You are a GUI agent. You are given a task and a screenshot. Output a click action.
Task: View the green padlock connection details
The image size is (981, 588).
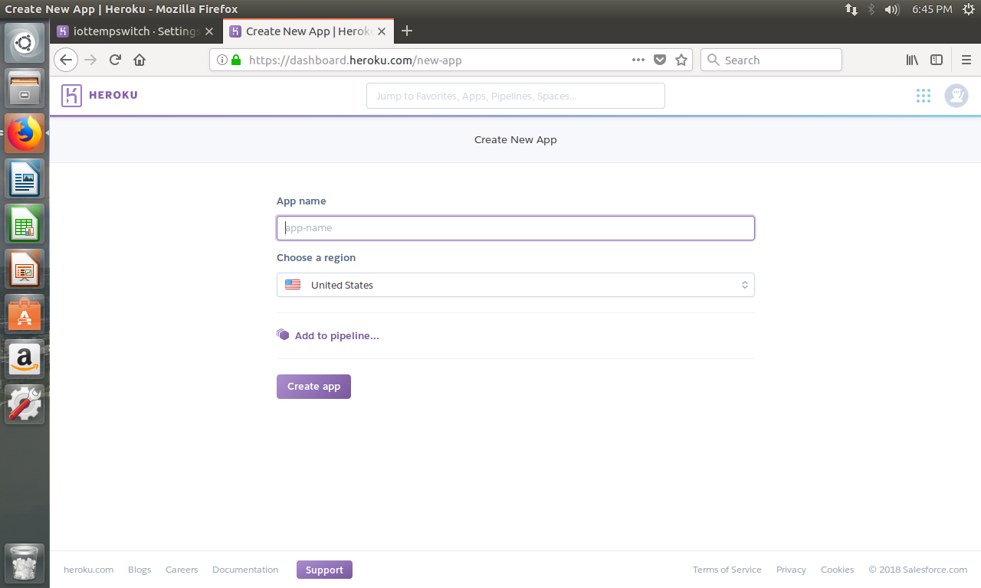pyautogui.click(x=236, y=60)
